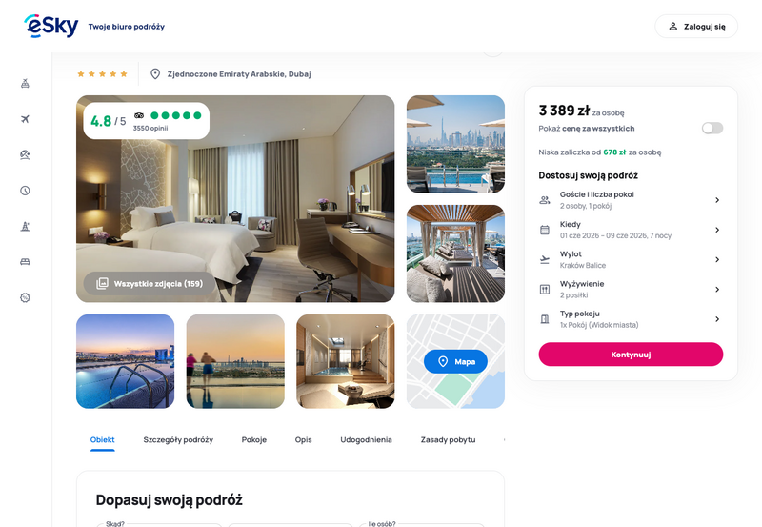Click the 'Zaloguj się' login button
The image size is (762, 527).
696,27
